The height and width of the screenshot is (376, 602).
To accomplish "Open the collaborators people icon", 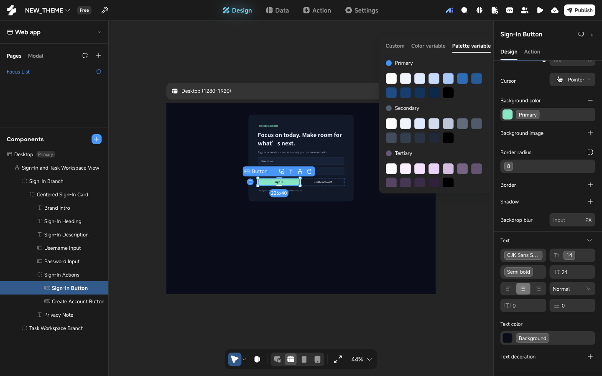I will coord(525,10).
